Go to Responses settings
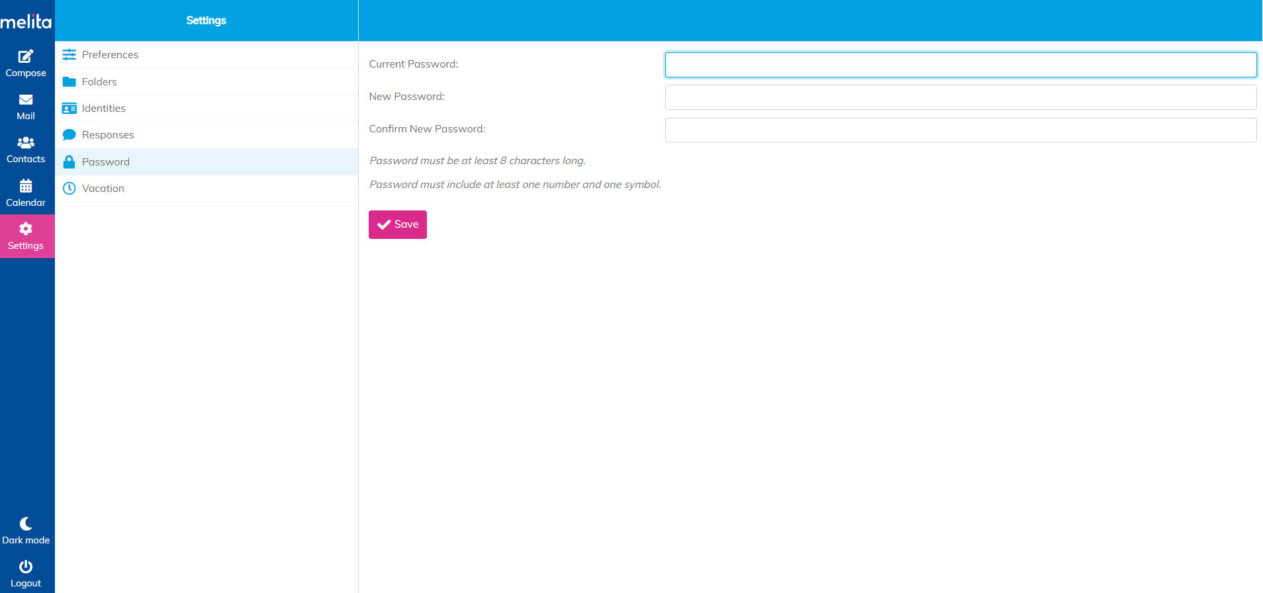Viewport: 1263px width, 593px height. click(108, 135)
